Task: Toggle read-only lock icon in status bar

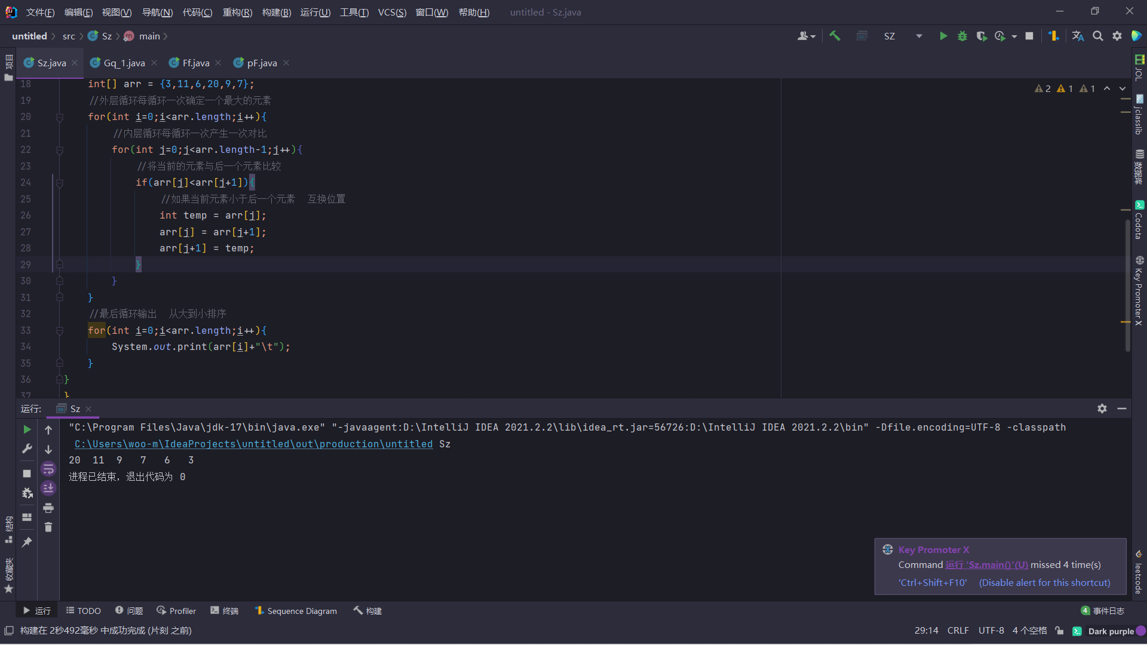Action: coord(1059,631)
